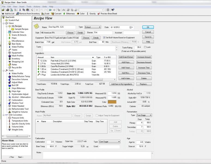This screenshot has width=211, height=164.
Task: Click the Replace button
Action: (144, 84)
